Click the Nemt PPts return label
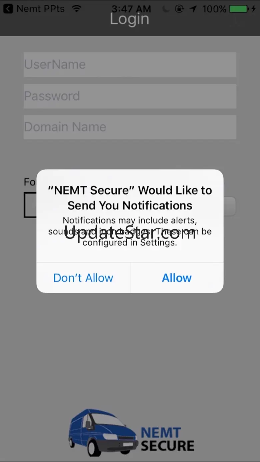 point(40,9)
